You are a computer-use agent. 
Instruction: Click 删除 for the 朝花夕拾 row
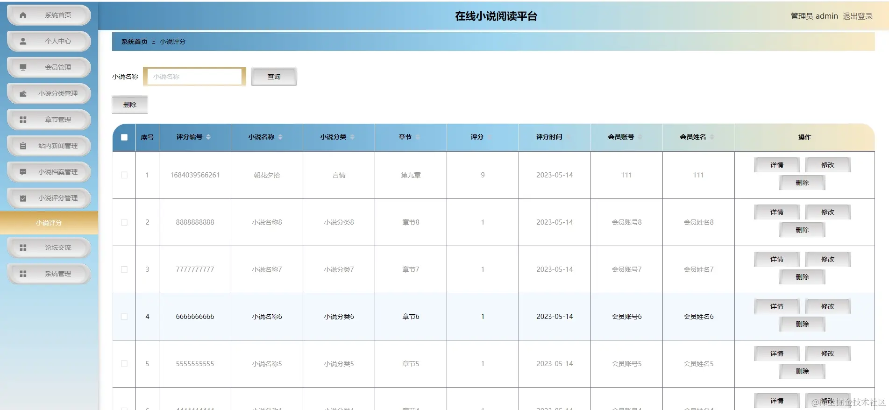click(x=802, y=183)
